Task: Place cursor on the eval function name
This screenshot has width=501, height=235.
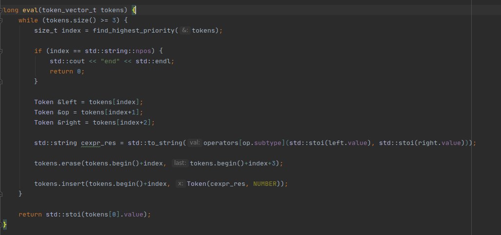Action: pos(30,10)
